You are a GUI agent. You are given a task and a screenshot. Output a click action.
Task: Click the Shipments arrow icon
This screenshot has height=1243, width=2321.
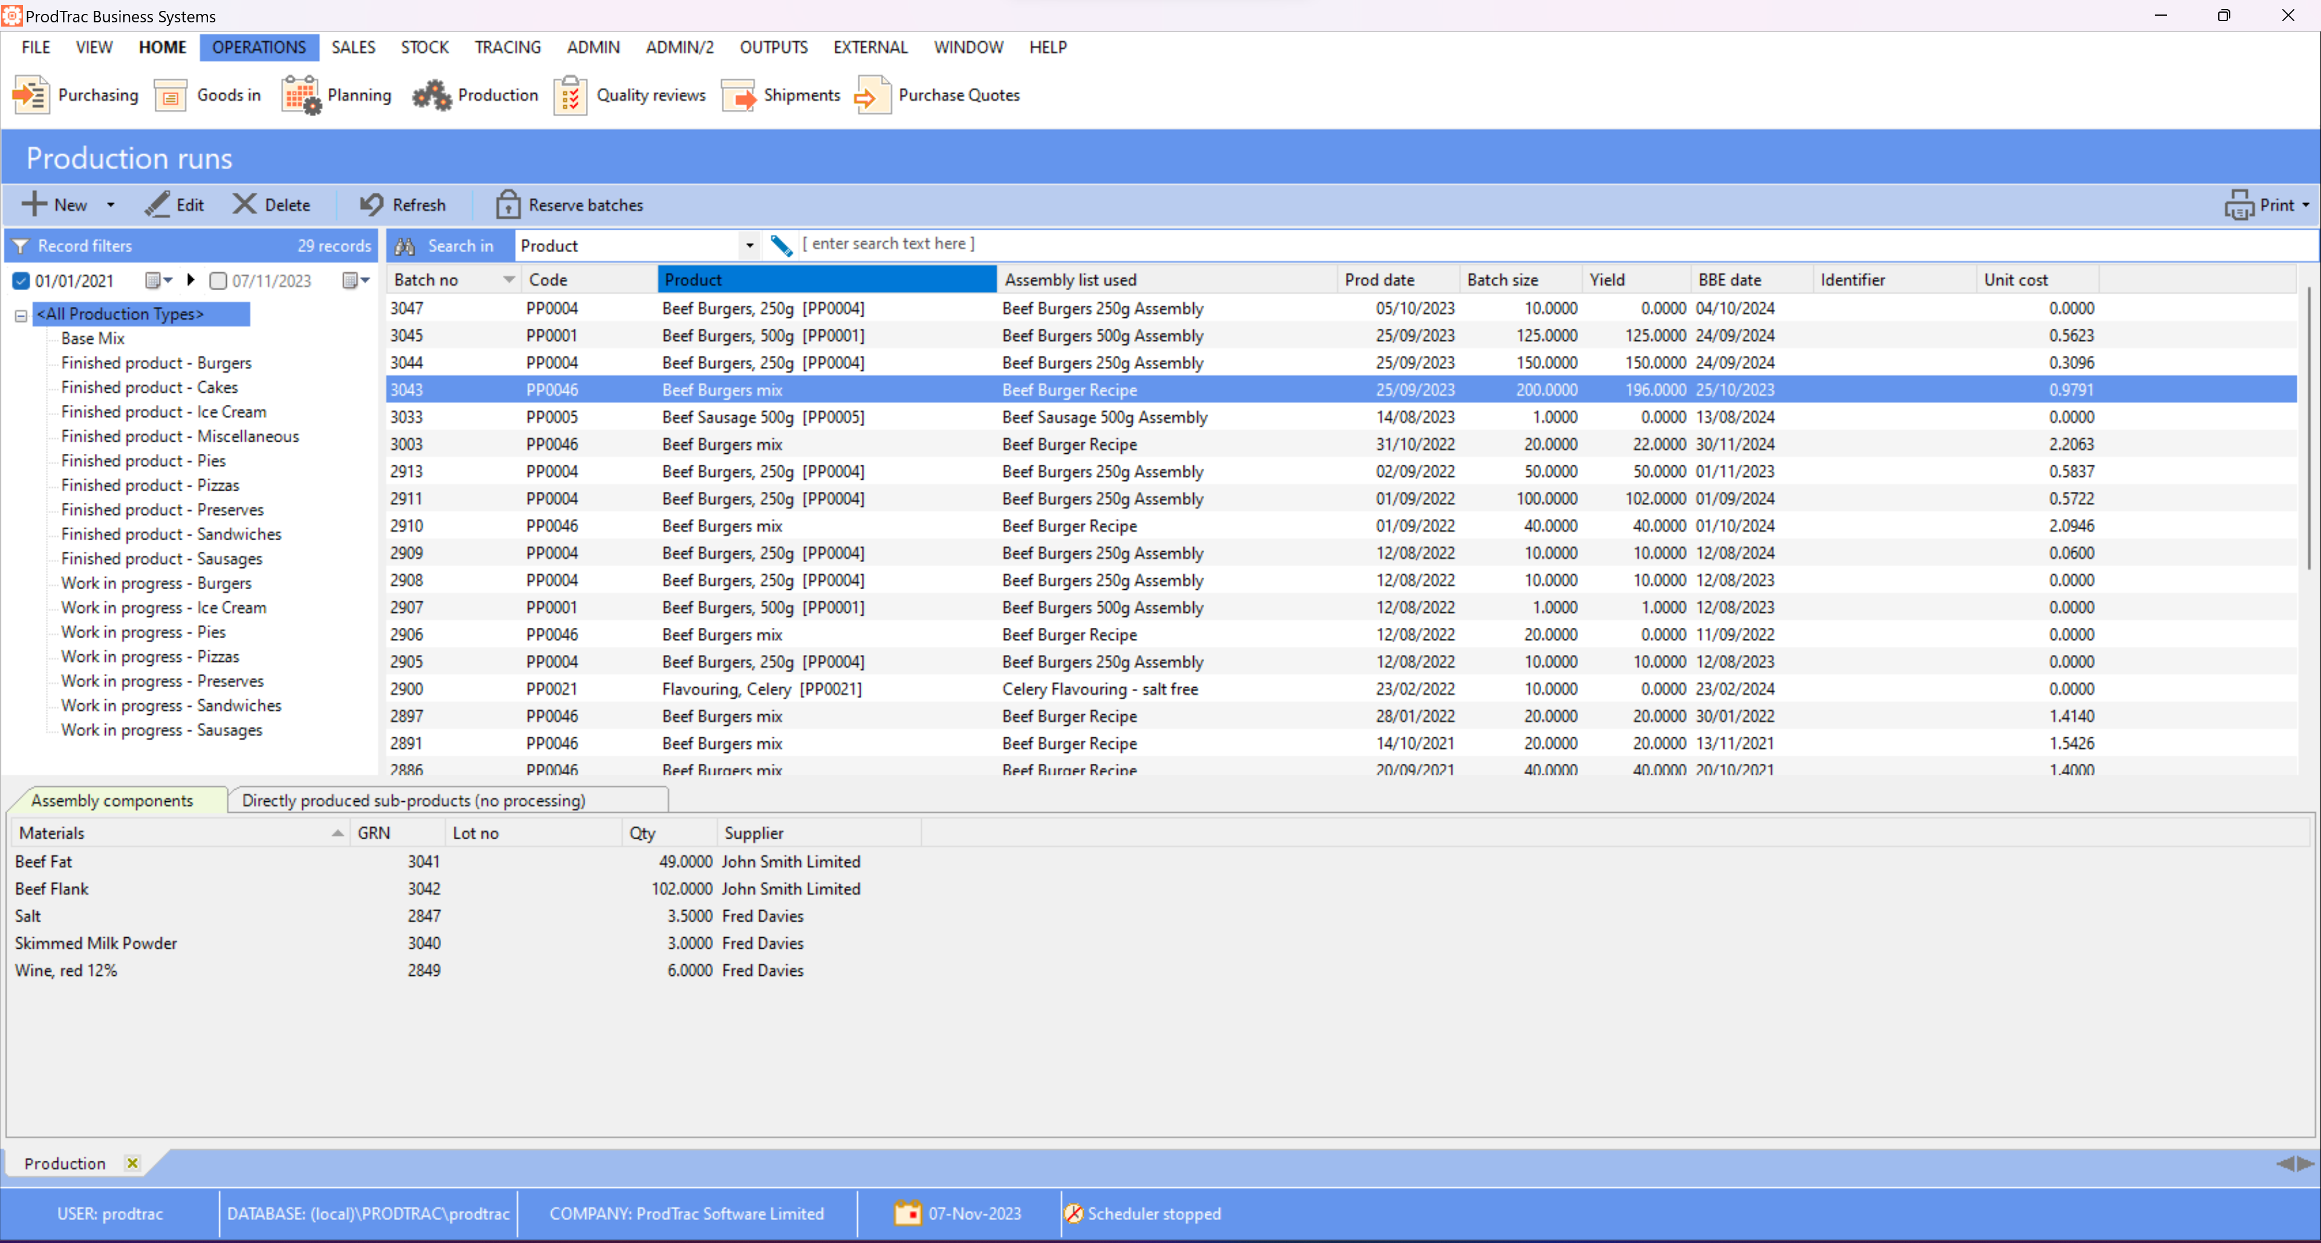[739, 95]
